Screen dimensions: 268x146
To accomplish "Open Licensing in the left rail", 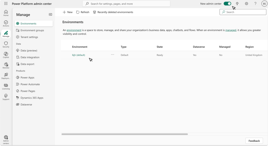I will (6, 86).
